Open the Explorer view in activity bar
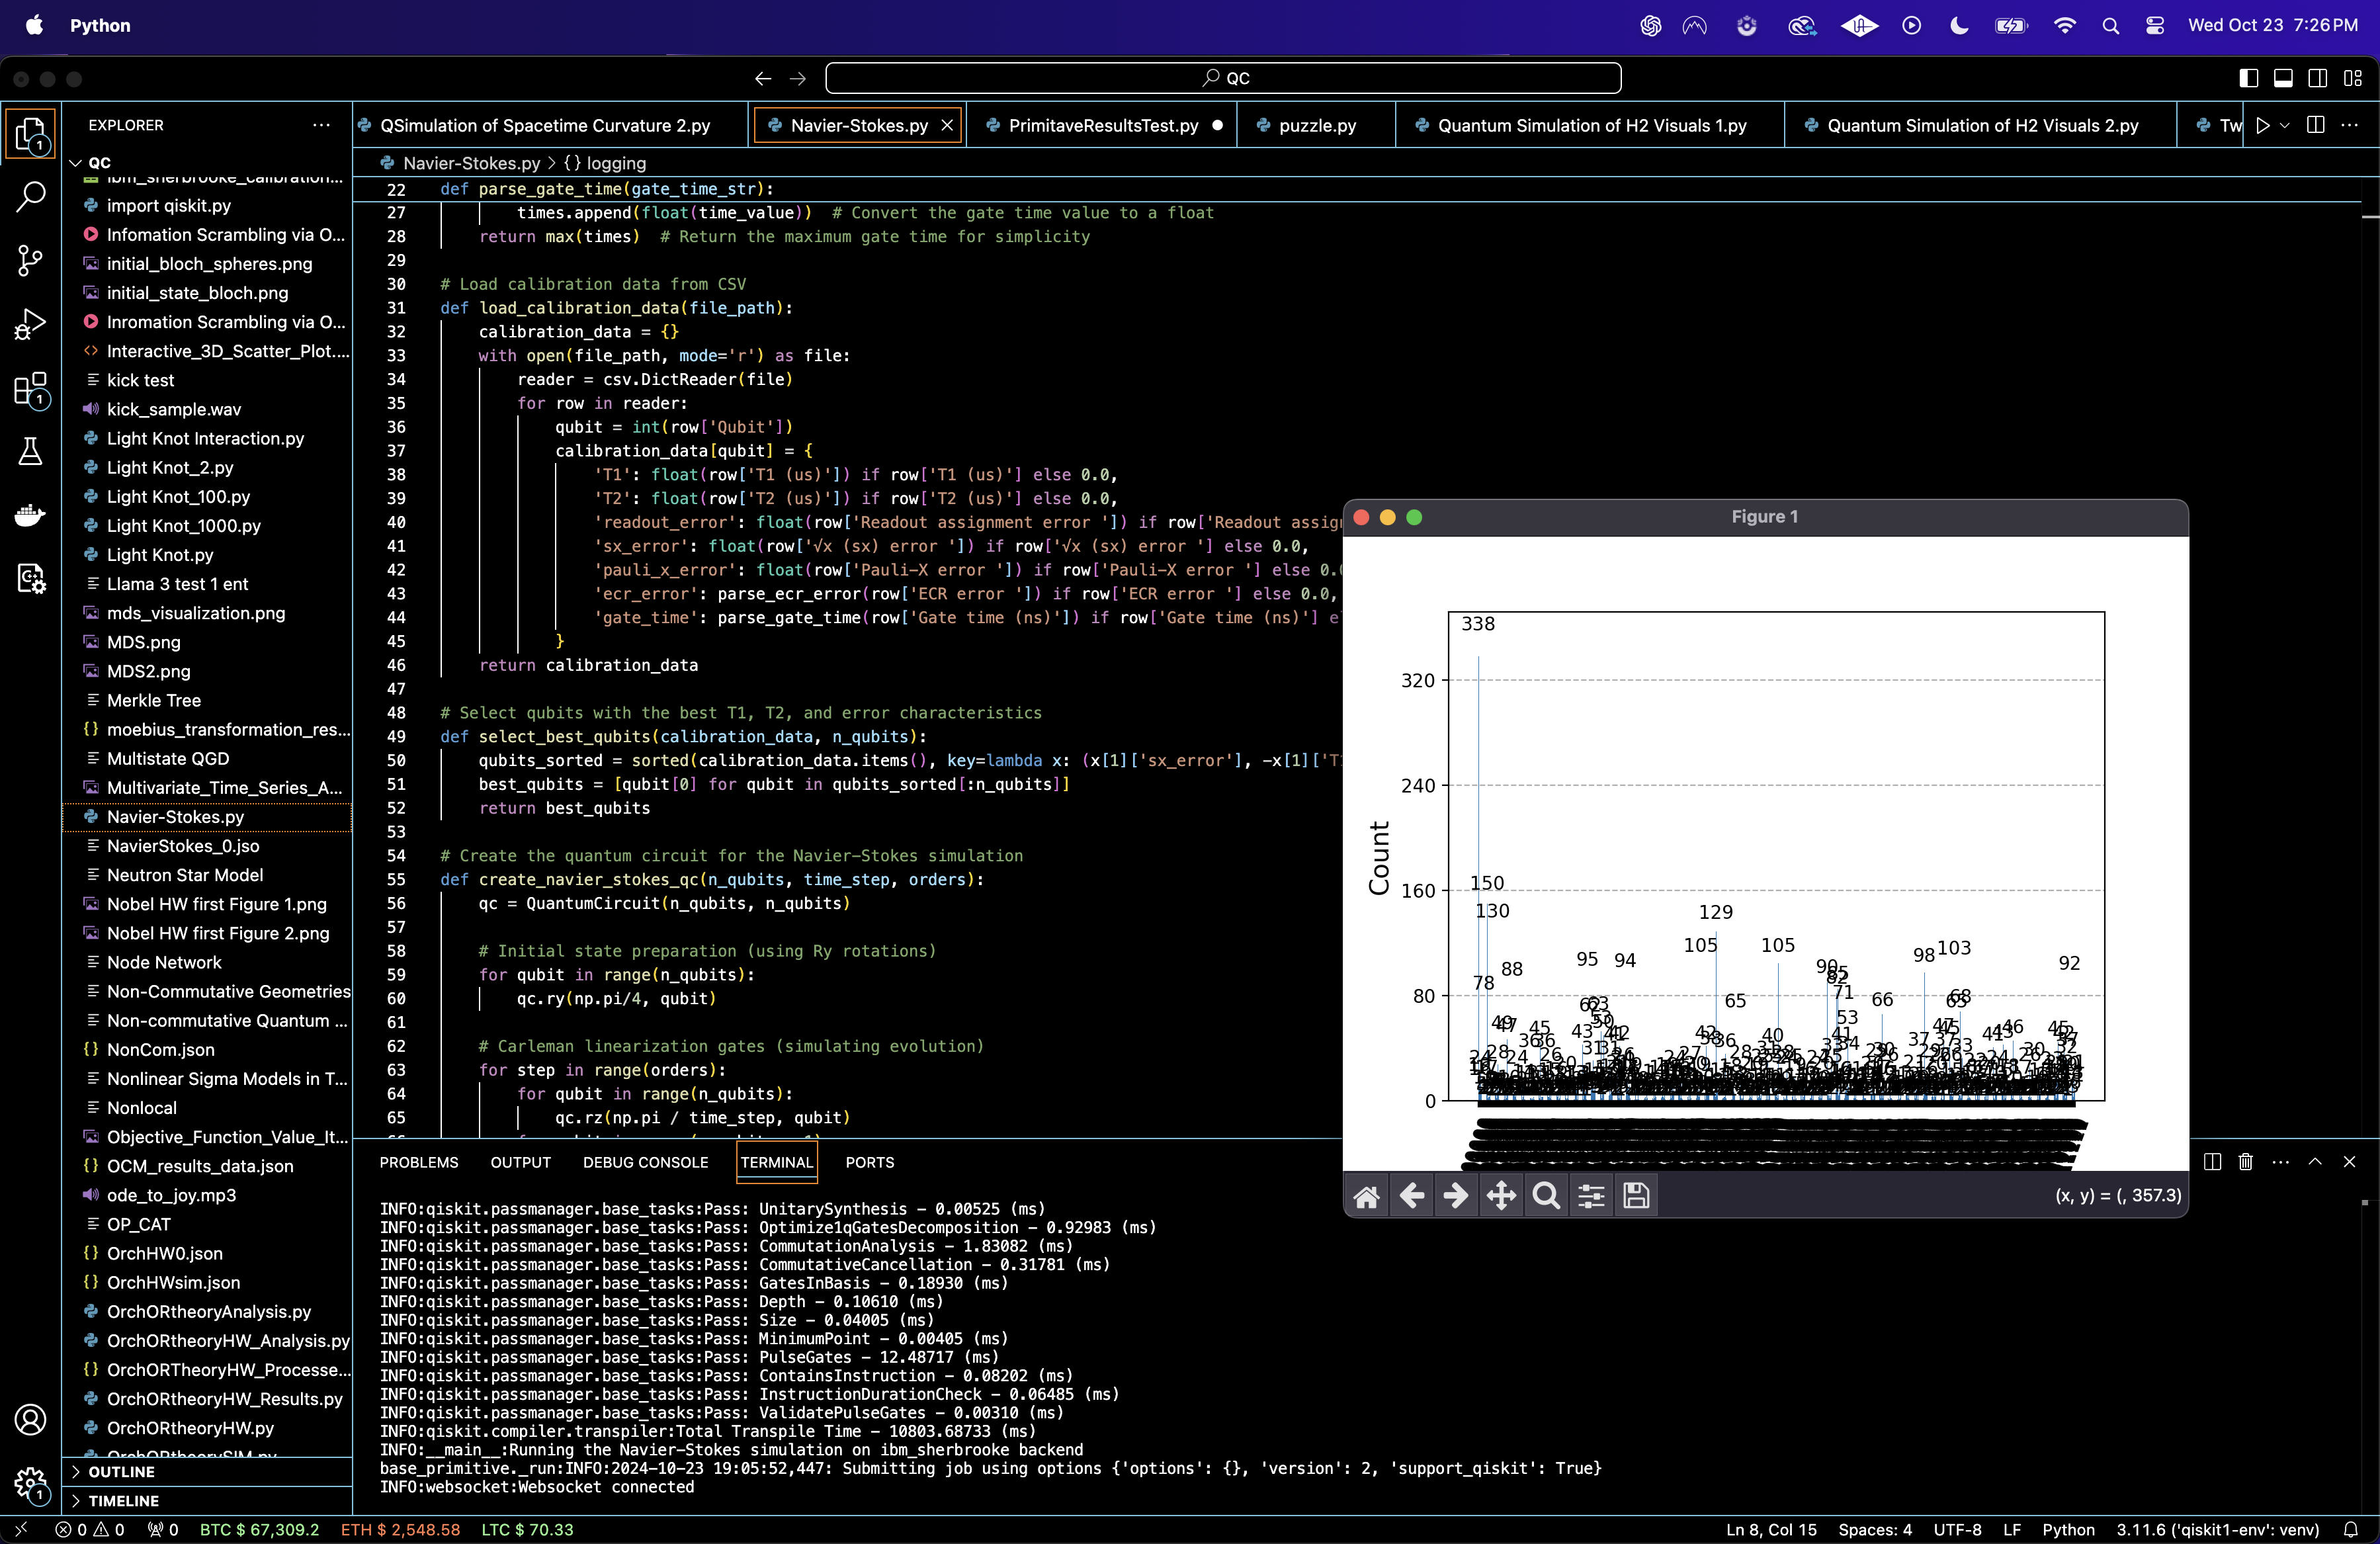The image size is (2380, 1544). [31, 134]
